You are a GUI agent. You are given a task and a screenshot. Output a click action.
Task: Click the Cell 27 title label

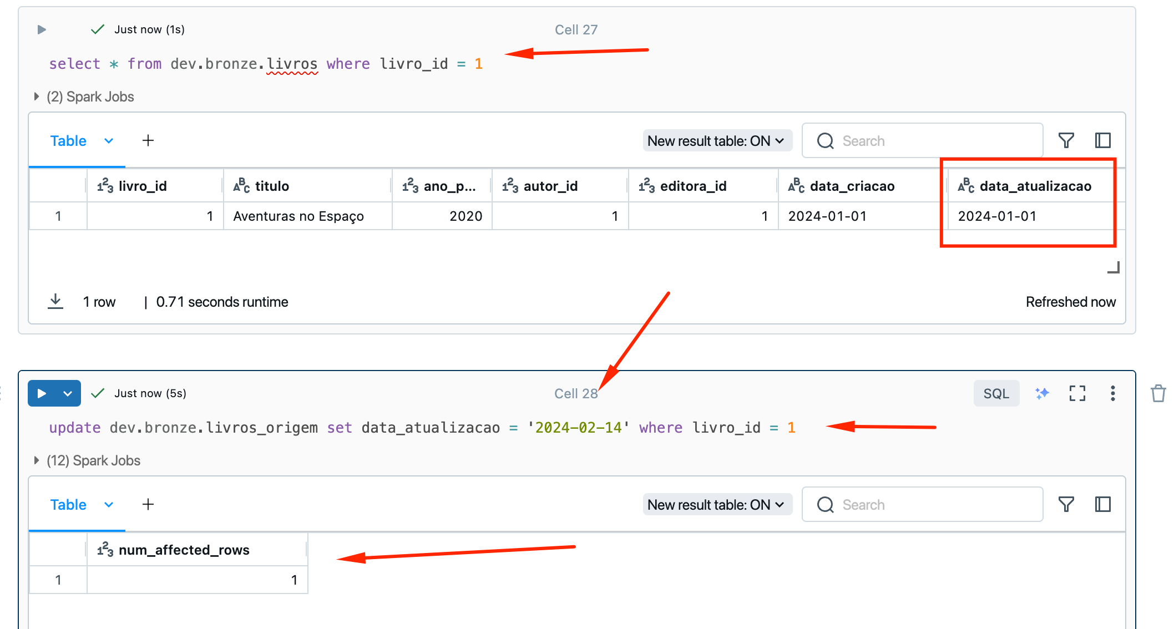(576, 29)
